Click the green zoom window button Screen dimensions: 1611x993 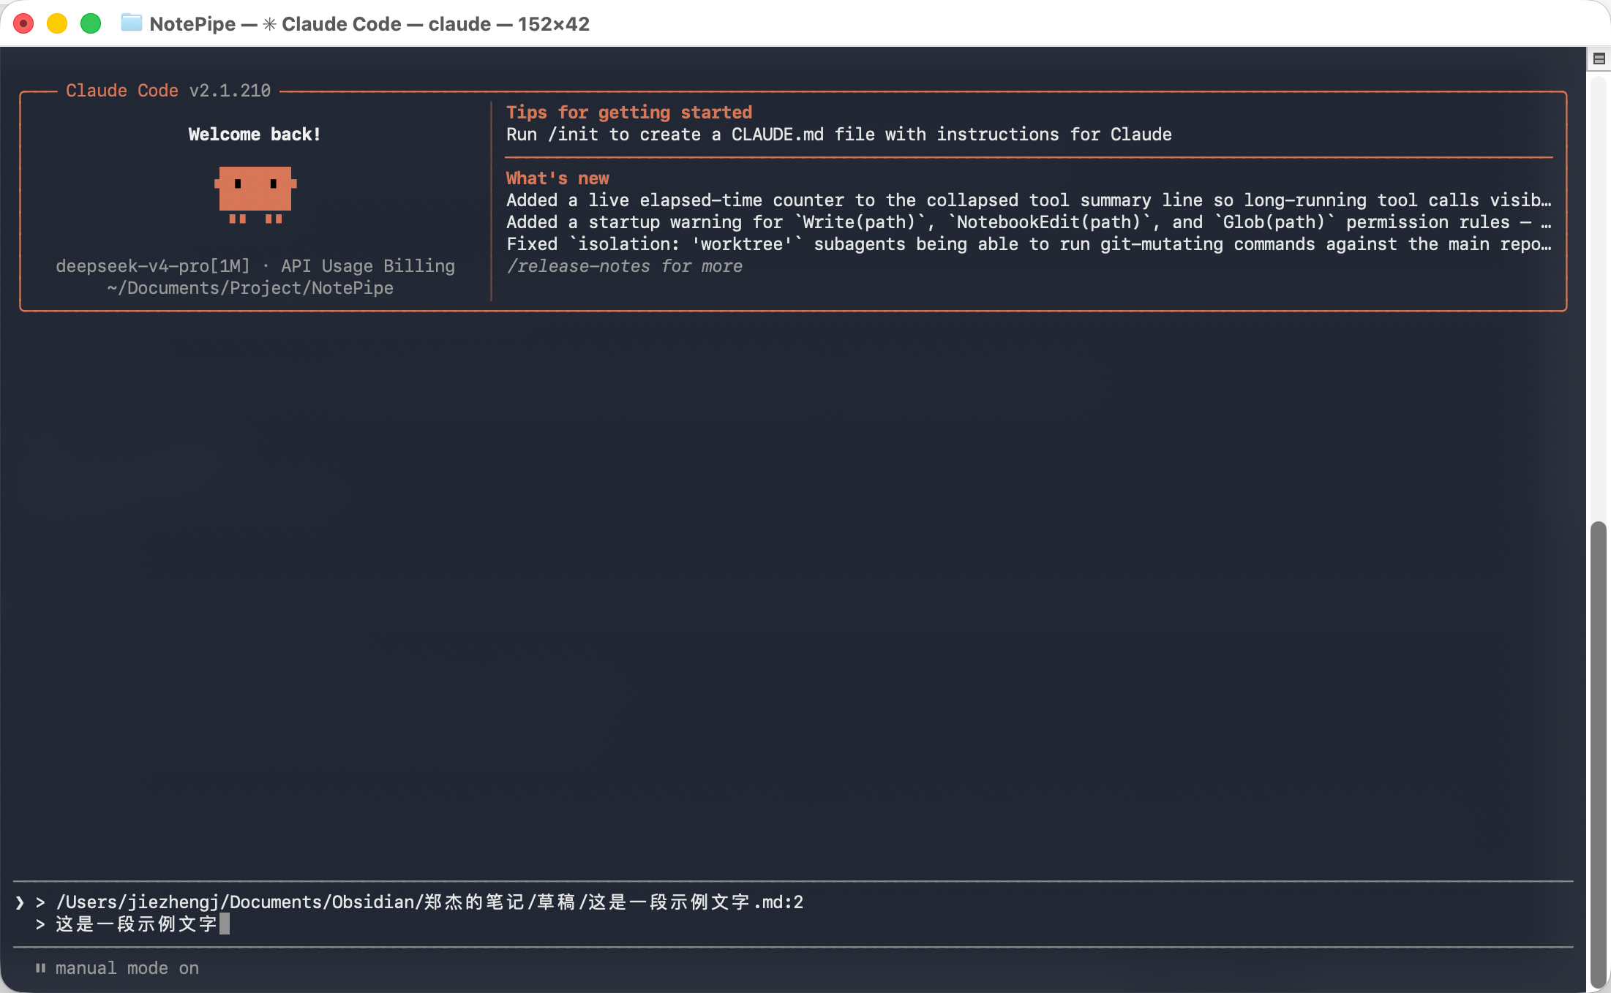click(91, 24)
